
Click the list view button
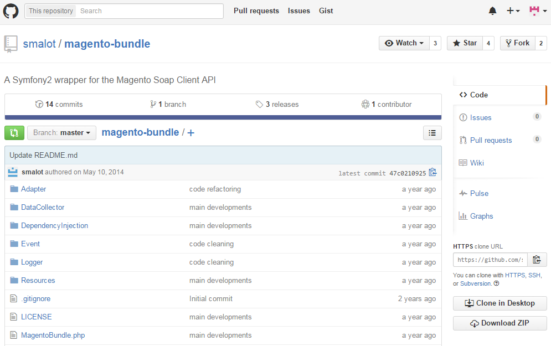432,133
